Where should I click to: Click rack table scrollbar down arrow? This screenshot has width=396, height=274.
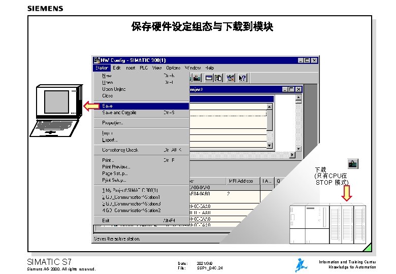coord(270,146)
